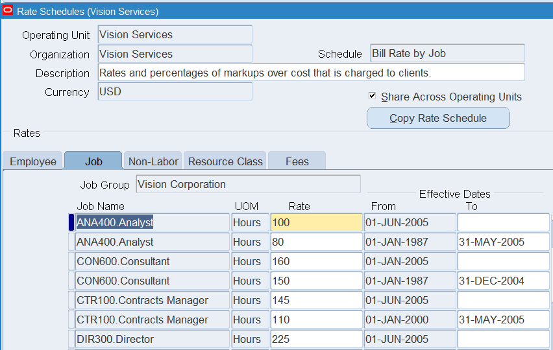This screenshot has width=553, height=350.
Task: Select the highlighted ANA400.Analyst job name
Action: (x=153, y=222)
